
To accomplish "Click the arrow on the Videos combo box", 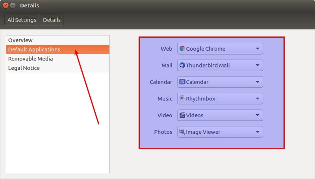I will click(x=258, y=115).
